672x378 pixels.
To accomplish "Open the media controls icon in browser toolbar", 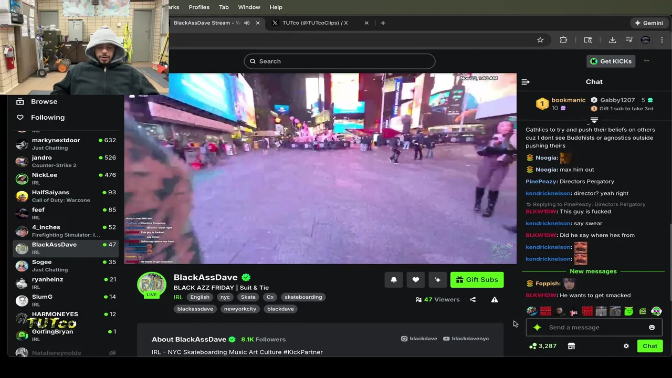I will coord(629,40).
